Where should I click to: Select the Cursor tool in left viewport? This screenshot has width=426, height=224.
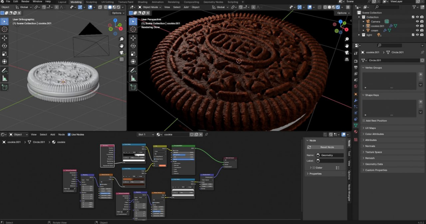click(4, 29)
